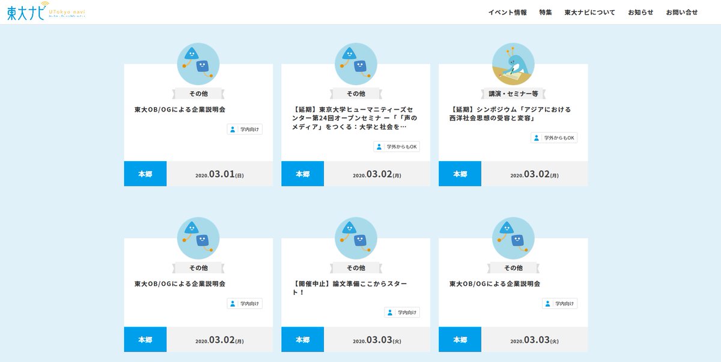Open the 【開催中止】論文準備ここからスタート！ event
The image size is (721, 362).
click(x=350, y=288)
